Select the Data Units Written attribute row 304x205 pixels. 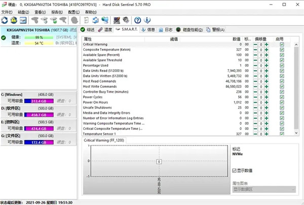point(186,76)
